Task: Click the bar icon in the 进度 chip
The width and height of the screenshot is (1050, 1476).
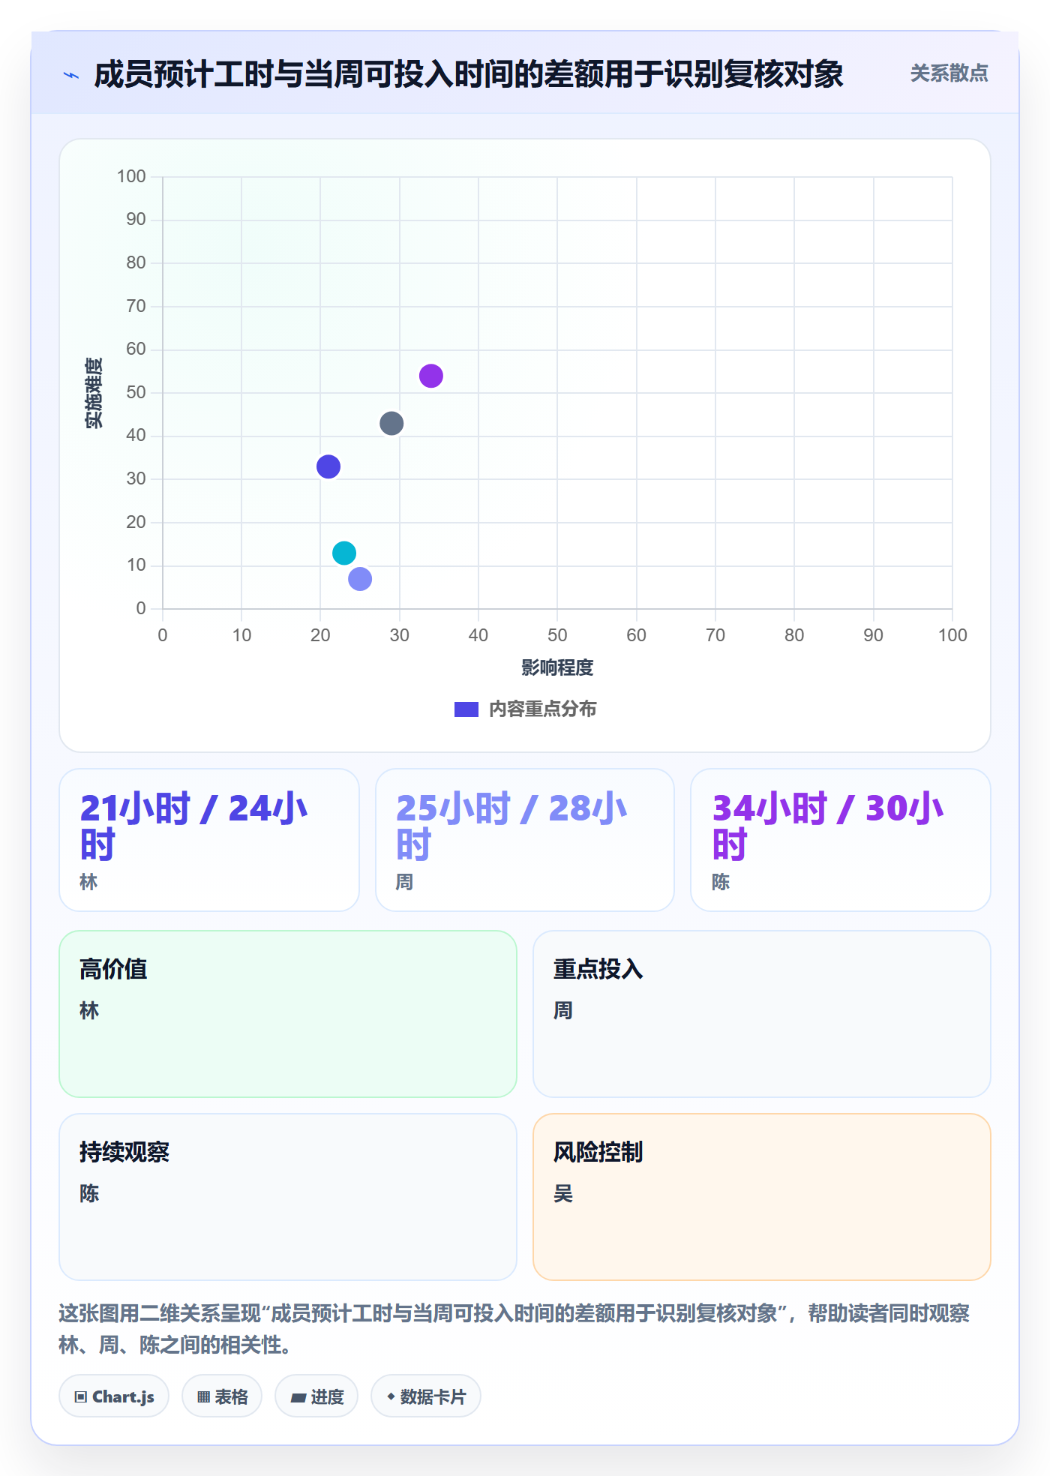Action: point(298,1398)
